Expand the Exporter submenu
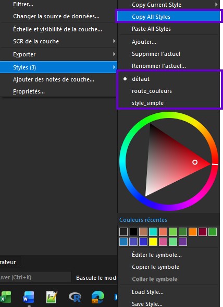The image size is (223, 307). [59, 54]
